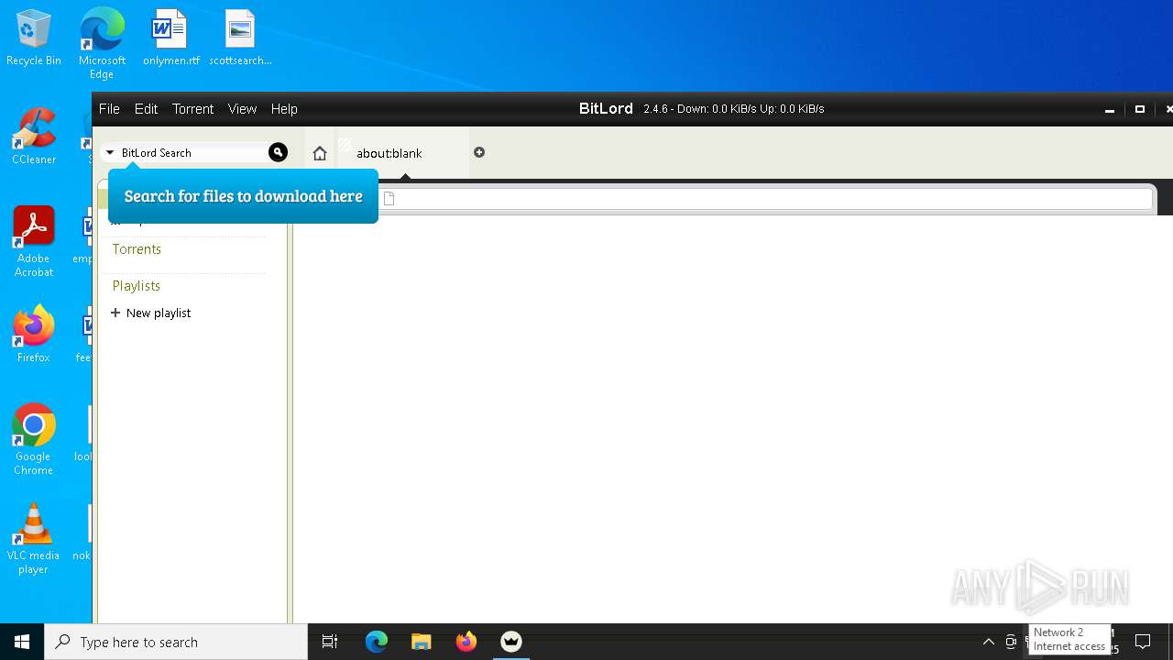Launch Adobe Acrobat desktop shortcut
Image resolution: width=1173 pixels, height=660 pixels.
(x=34, y=242)
